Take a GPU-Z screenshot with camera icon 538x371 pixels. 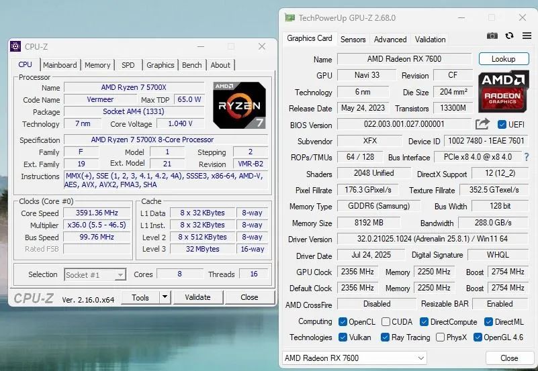click(x=492, y=36)
